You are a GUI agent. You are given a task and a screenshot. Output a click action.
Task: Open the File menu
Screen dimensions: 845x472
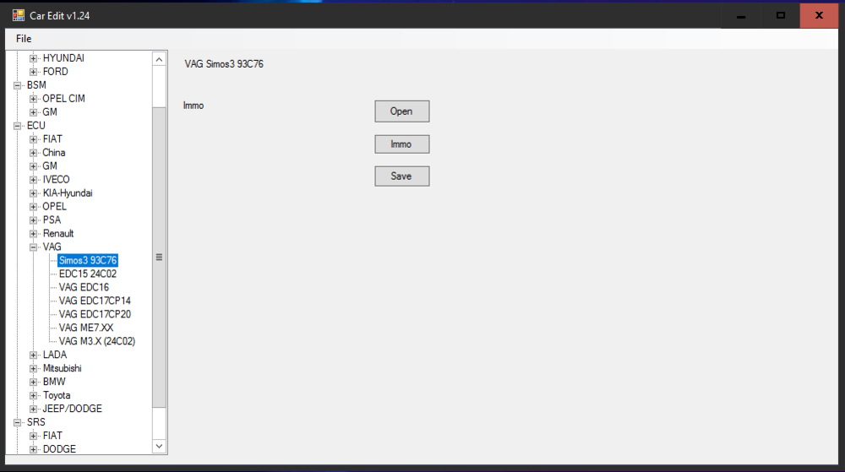(x=24, y=39)
